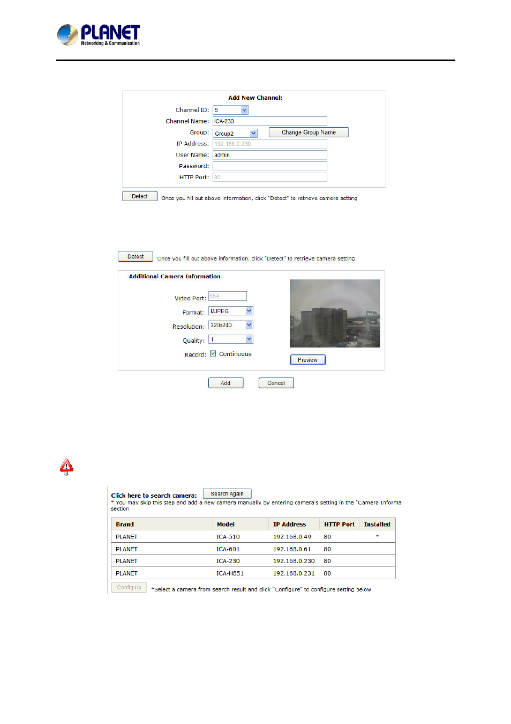Viewport: 511px width, 724px height.
Task: Open the Resolution dropdown showing 320x240
Action: click(x=249, y=325)
